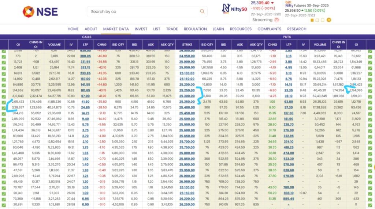375x209 pixels.
Task: Select the first ticker carousel dot
Action: click(312, 20)
